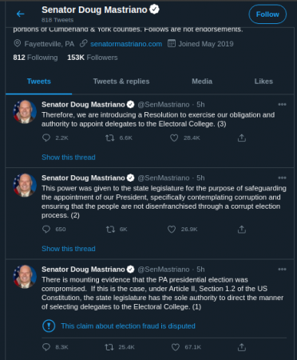Share the disputed claim tweet (1)
This screenshot has height=360, width=297.
(x=242, y=347)
